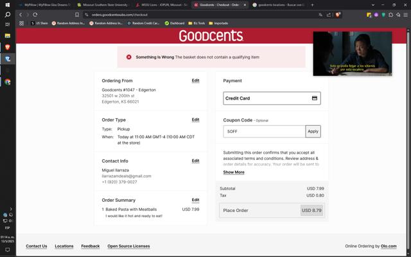Screen dimensions: 411x257
Task: Edit the Ordering From location
Action: click(x=195, y=80)
